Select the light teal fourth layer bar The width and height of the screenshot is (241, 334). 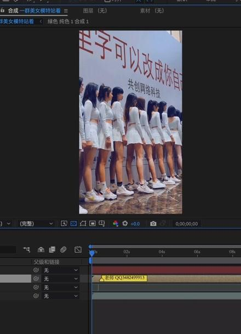coord(167,296)
